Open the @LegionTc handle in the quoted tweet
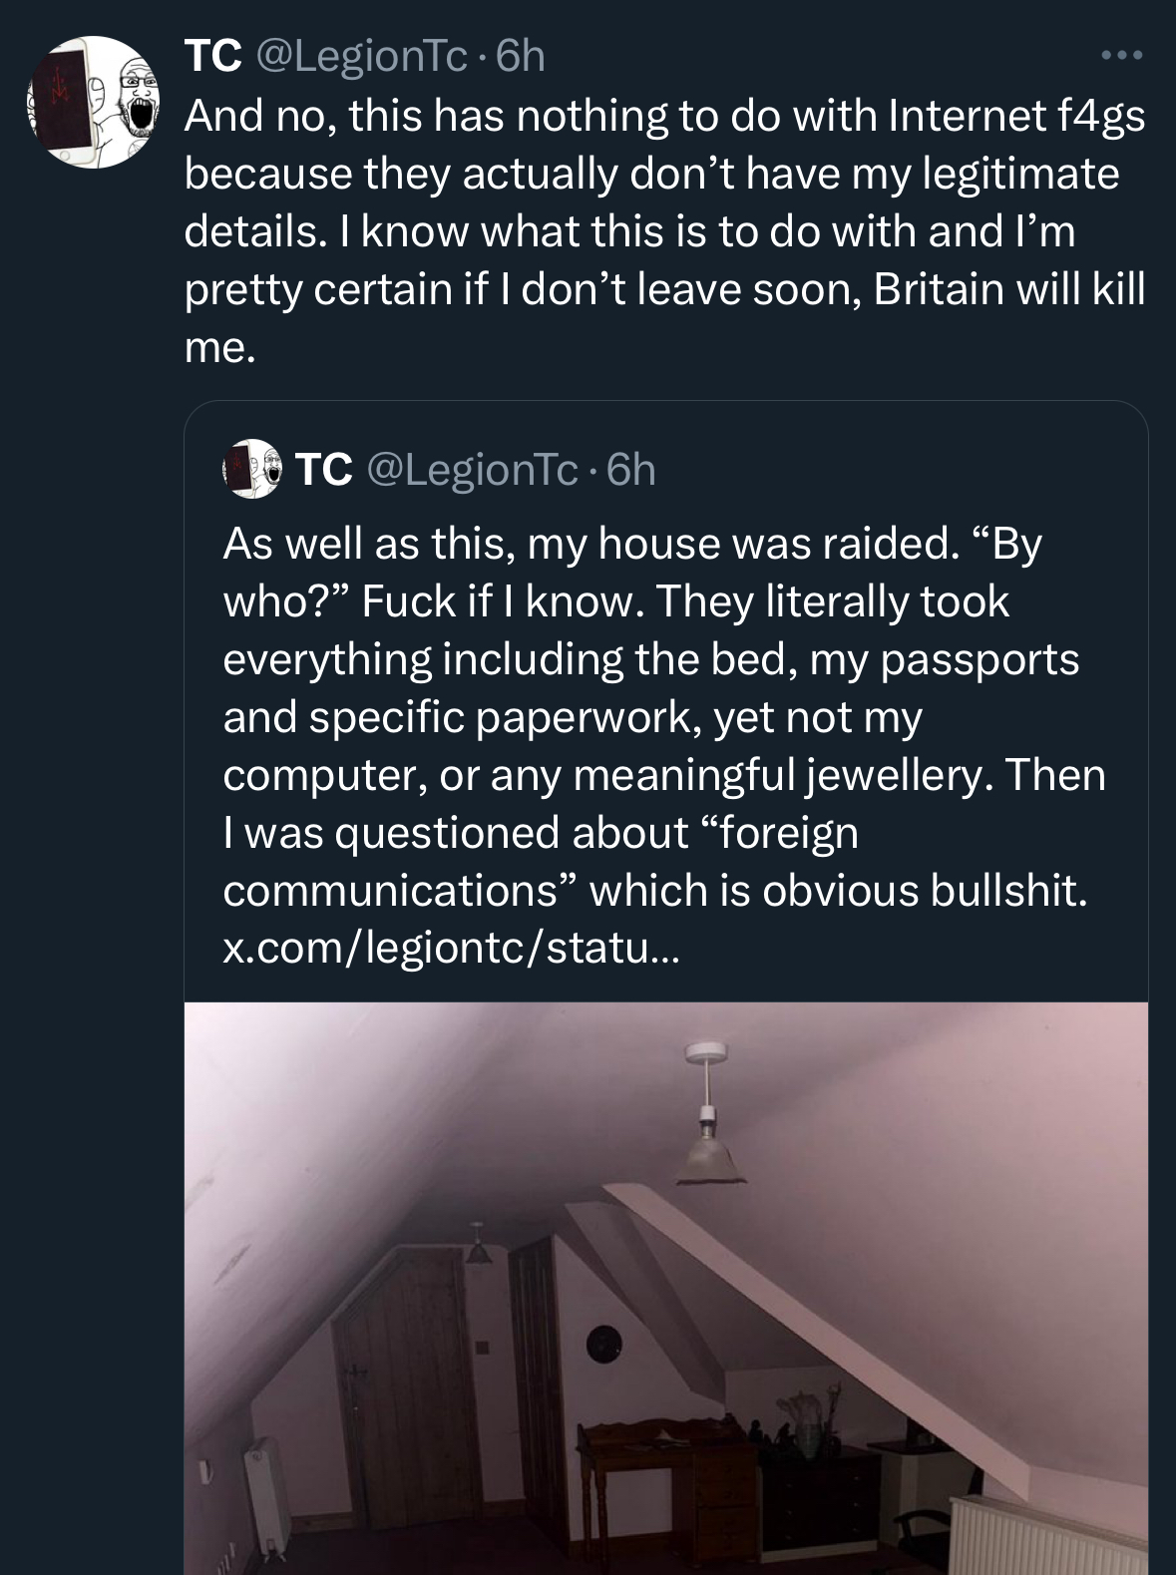The width and height of the screenshot is (1176, 1575). pos(474,469)
